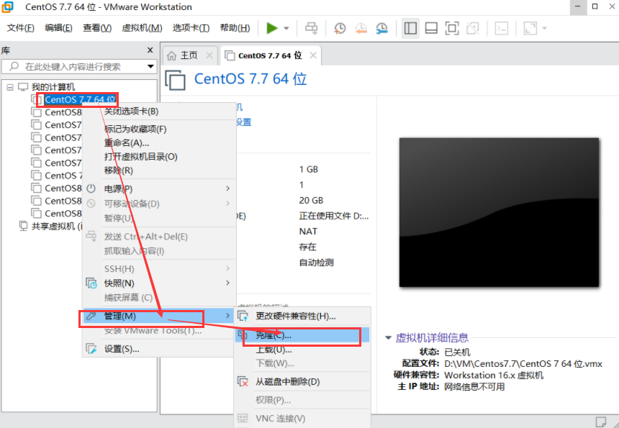Image resolution: width=619 pixels, height=428 pixels.
Task: Expand the 快照(N) submenu
Action: click(x=160, y=283)
